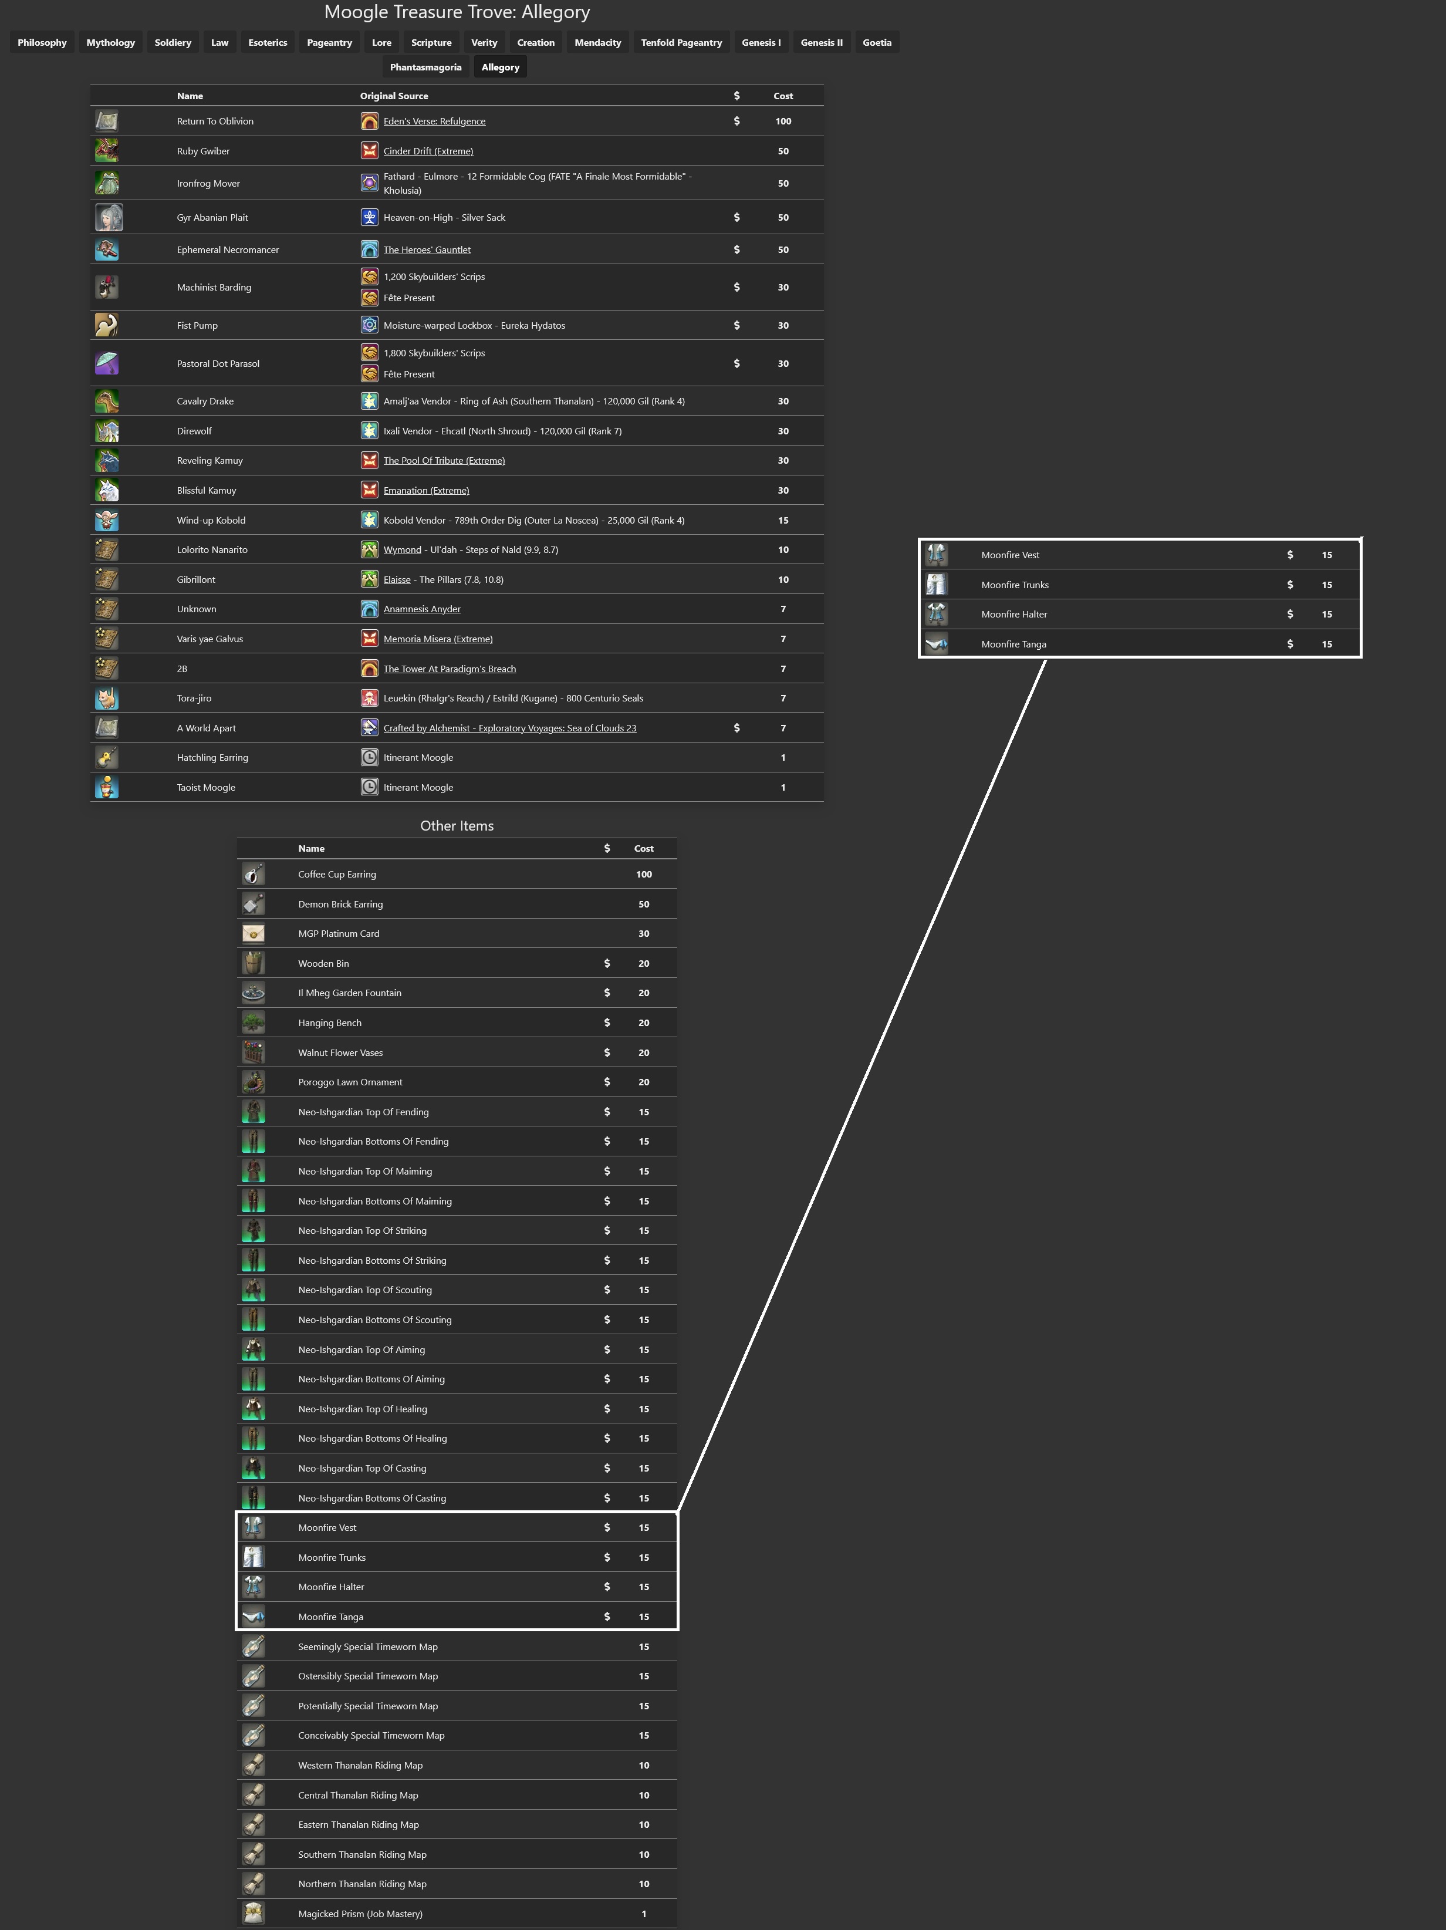The image size is (1446, 1930).
Task: Select the Hanging Bench item name
Action: click(330, 1023)
